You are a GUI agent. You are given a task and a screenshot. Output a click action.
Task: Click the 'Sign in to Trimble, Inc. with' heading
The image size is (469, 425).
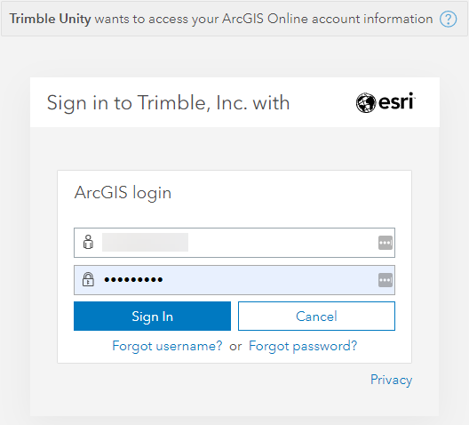click(x=168, y=103)
